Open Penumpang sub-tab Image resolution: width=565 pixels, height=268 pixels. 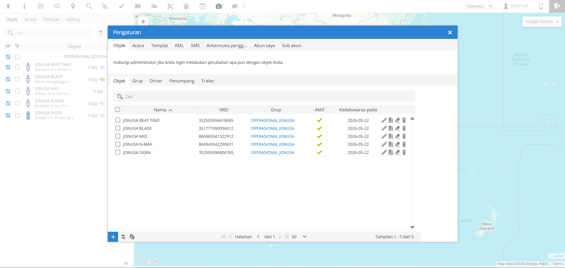point(182,81)
